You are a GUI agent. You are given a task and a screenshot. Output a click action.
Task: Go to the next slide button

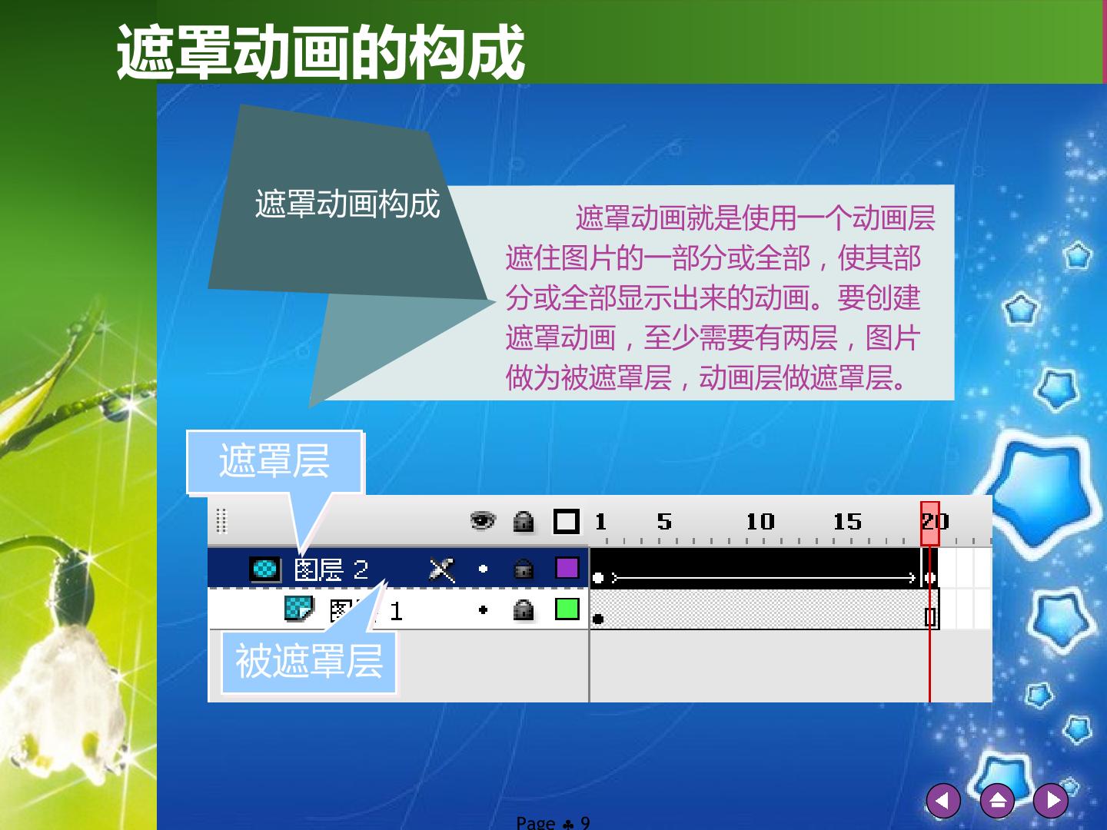[x=1051, y=801]
